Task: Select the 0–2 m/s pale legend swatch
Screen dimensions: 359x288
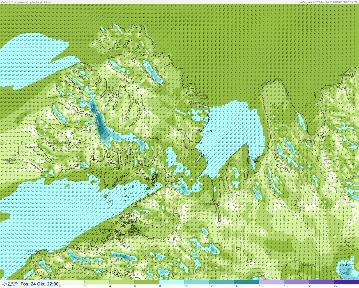Action: 72,282
